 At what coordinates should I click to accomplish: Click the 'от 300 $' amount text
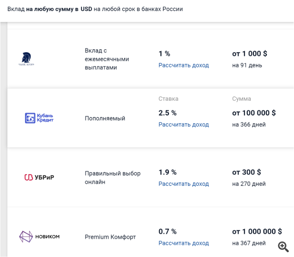(x=247, y=172)
